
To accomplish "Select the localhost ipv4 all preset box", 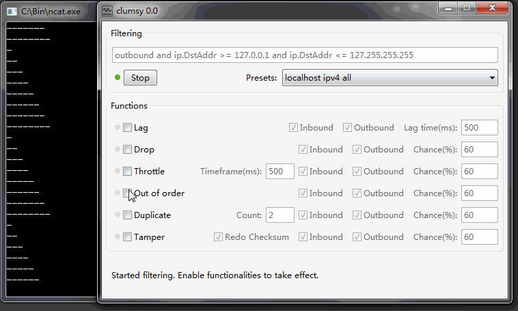I will 390,78.
